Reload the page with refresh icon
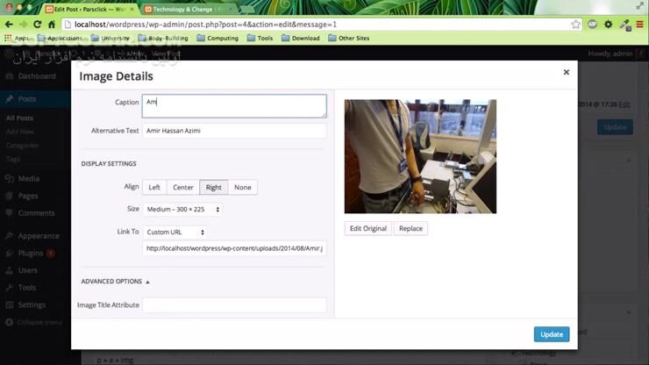649x365 pixels. pyautogui.click(x=37, y=25)
